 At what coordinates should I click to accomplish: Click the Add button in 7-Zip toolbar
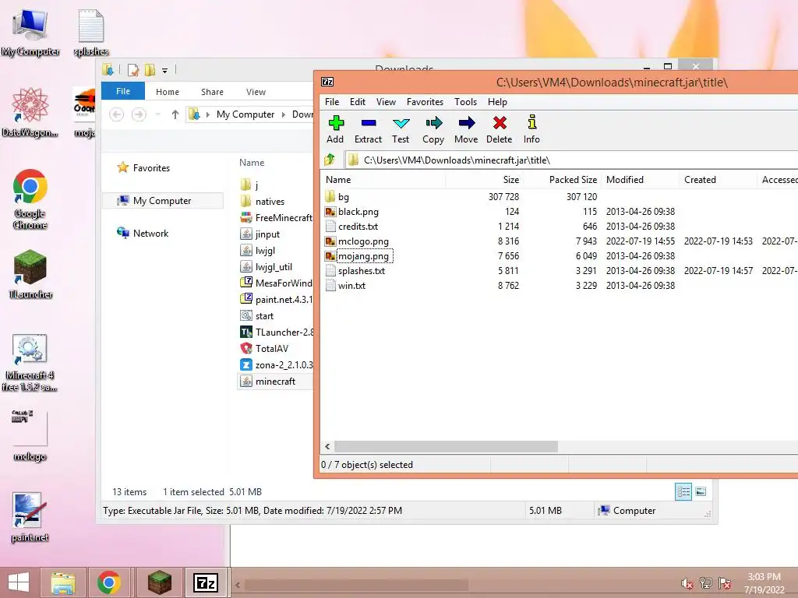[x=335, y=130]
